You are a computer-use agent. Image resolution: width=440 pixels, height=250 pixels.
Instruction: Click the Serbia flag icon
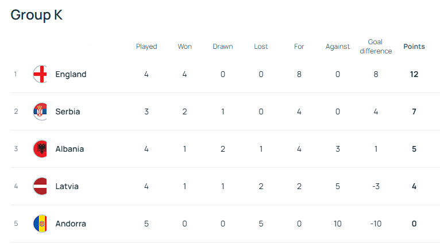coord(40,111)
